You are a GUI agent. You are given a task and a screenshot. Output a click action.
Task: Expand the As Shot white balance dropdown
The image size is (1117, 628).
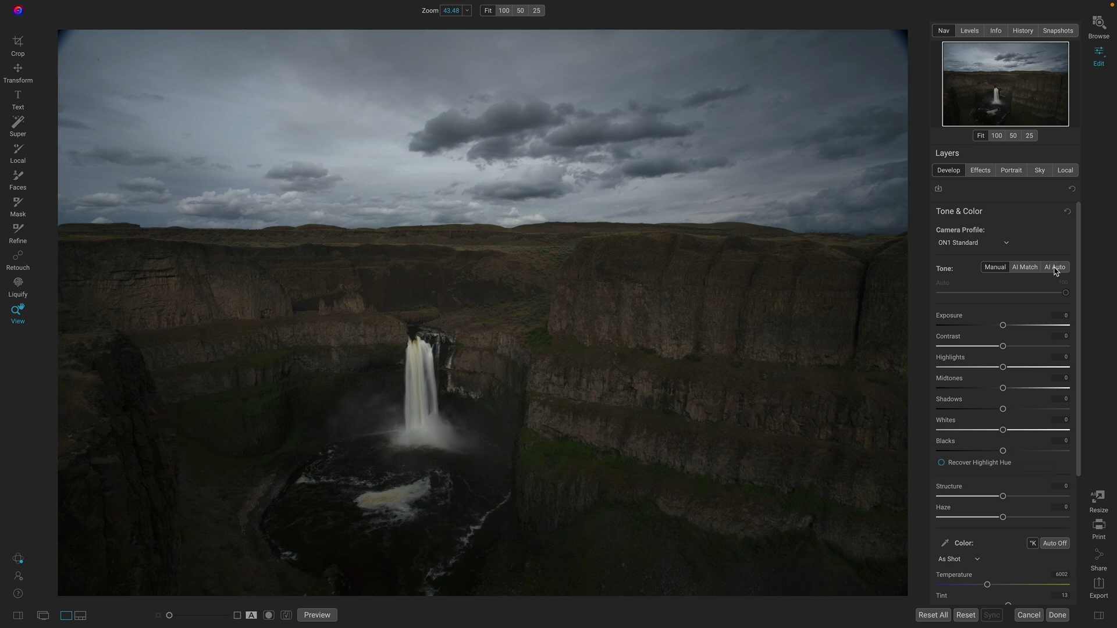(x=959, y=559)
